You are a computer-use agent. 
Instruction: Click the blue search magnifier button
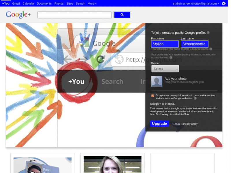[122, 15]
